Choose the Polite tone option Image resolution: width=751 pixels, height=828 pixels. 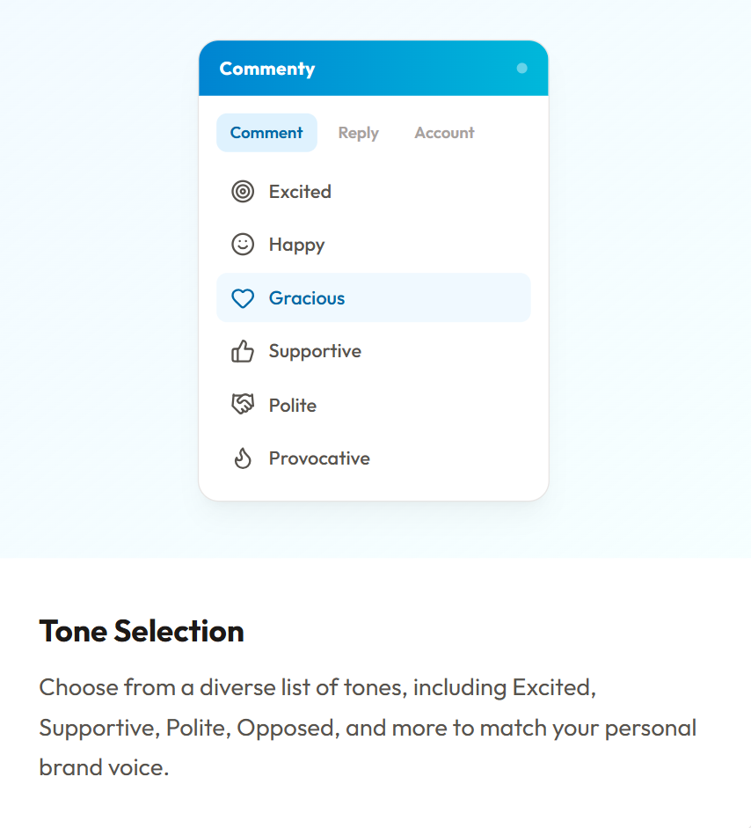(292, 405)
